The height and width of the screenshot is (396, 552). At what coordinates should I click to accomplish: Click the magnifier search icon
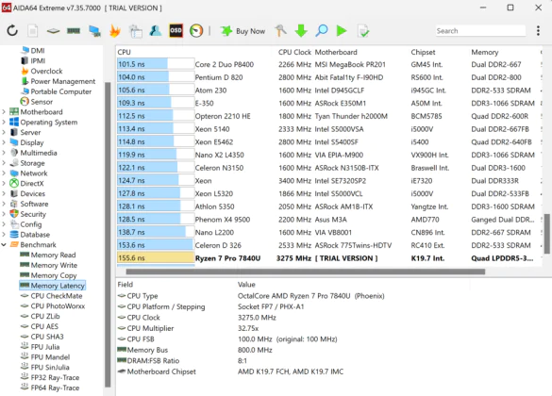[322, 31]
